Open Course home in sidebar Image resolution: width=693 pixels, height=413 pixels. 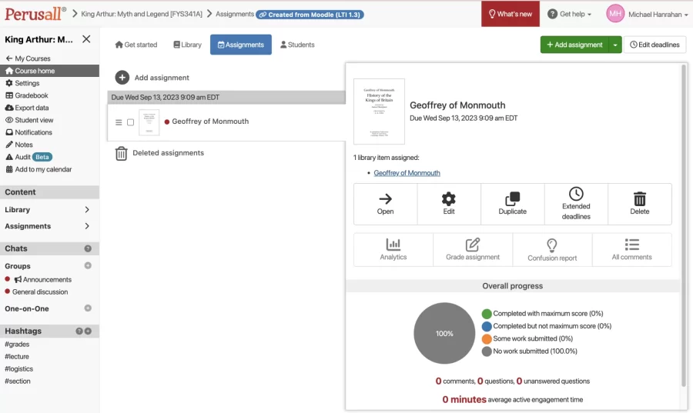click(x=49, y=71)
